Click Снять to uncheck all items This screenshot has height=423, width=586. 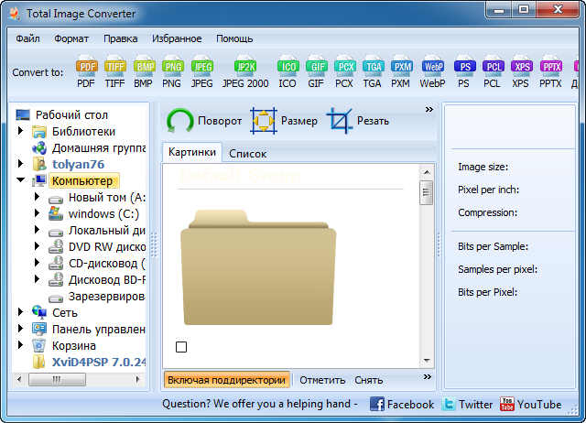point(368,380)
